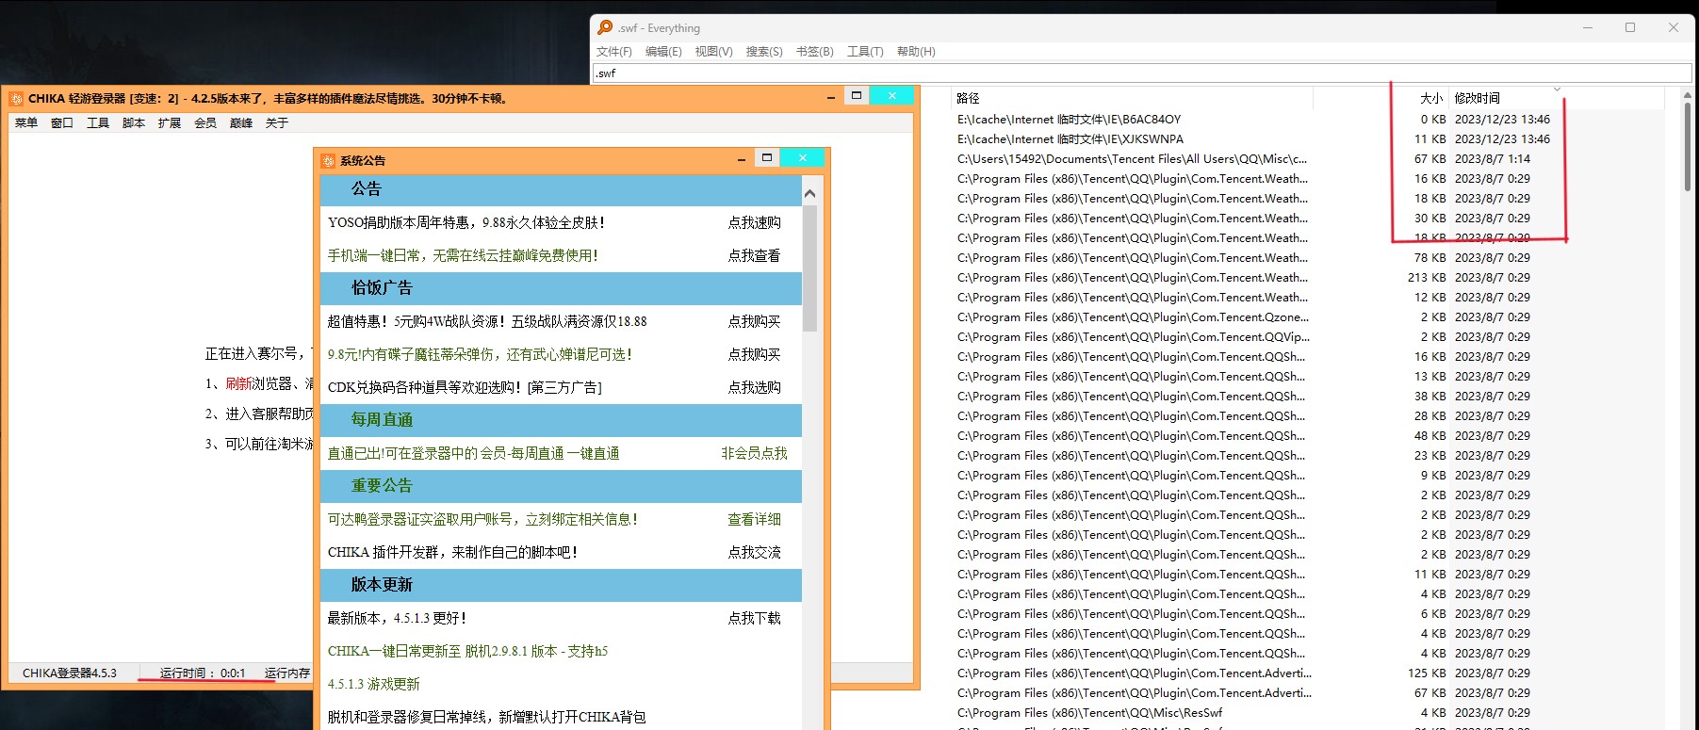Image resolution: width=1699 pixels, height=730 pixels.
Task: Click 点我速购 beside YOSO捐助版本 announcement
Action: click(x=754, y=222)
